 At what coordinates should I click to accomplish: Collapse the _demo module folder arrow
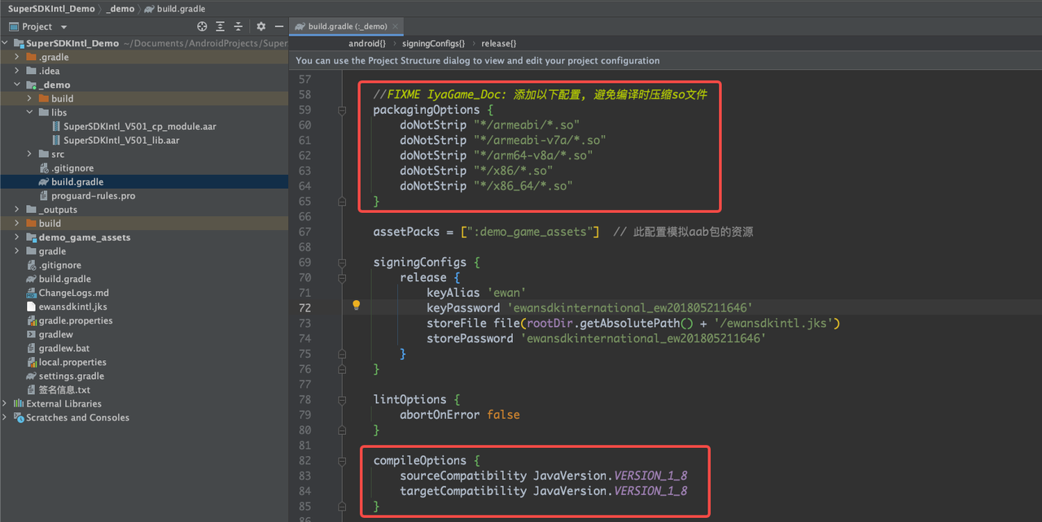pos(18,85)
